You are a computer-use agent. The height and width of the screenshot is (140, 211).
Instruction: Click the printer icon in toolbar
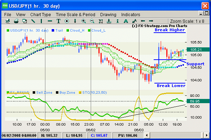point(16,21)
